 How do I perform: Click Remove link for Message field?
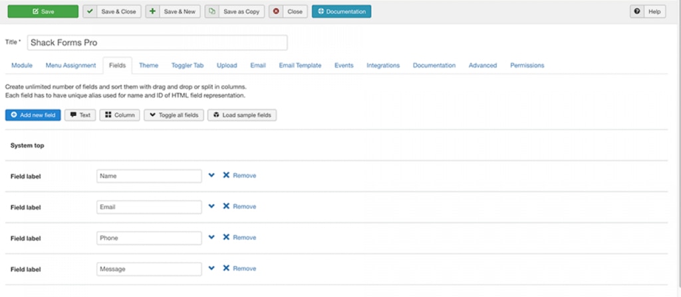(x=245, y=268)
